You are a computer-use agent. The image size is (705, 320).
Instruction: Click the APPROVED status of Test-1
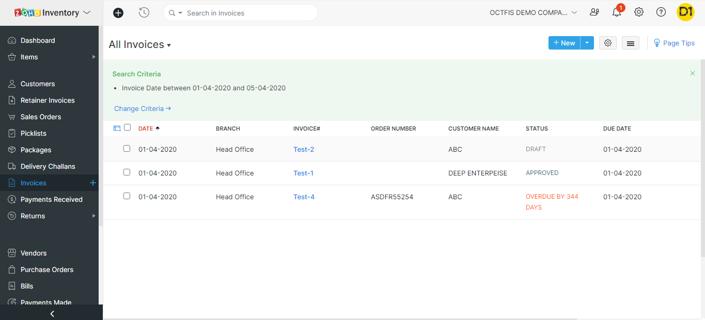tap(542, 172)
